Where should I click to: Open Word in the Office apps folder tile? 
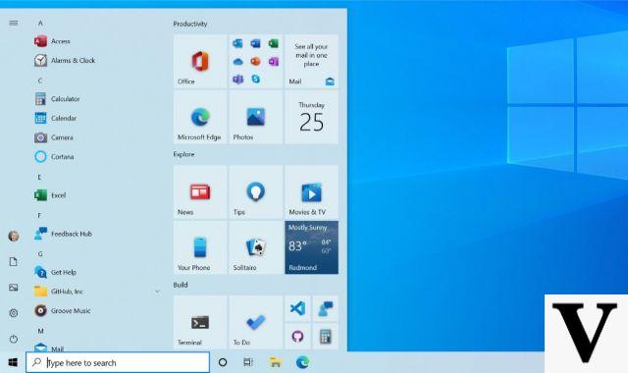point(255,43)
